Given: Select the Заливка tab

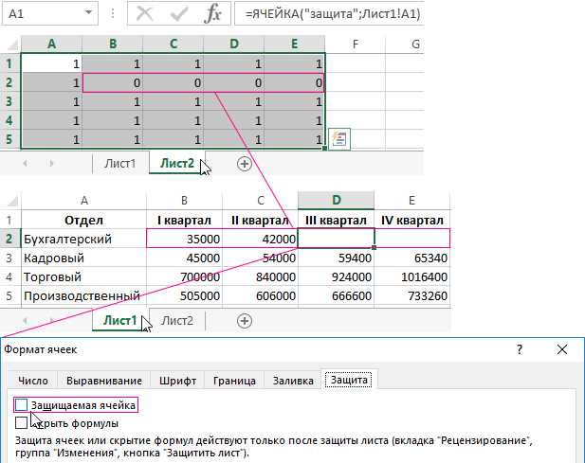Looking at the screenshot, I should point(293,381).
